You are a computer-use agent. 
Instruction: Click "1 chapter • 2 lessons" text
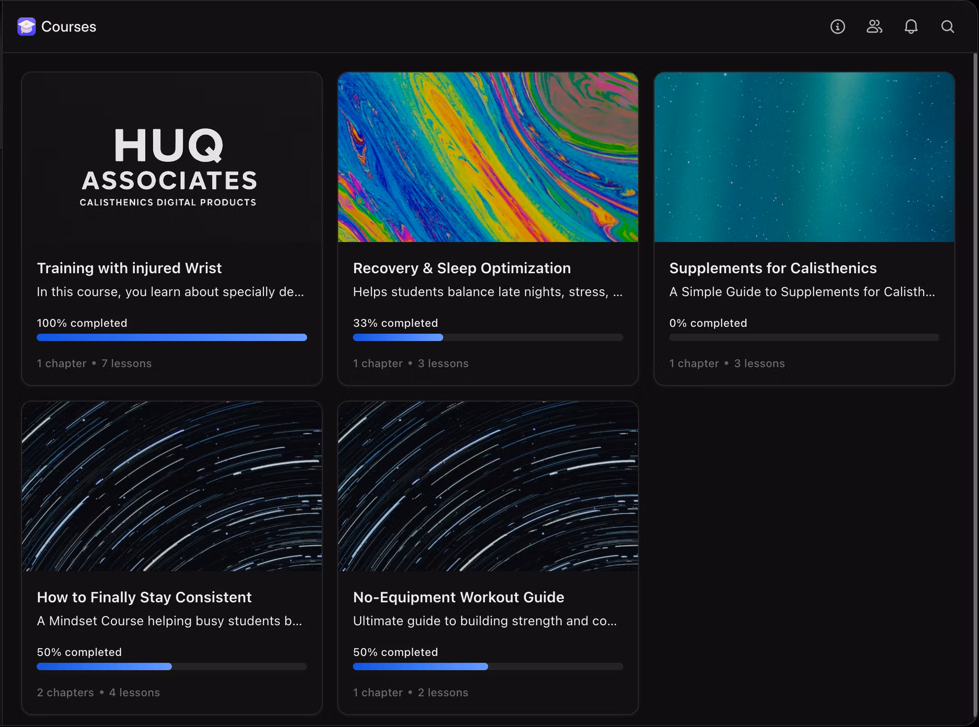point(411,693)
